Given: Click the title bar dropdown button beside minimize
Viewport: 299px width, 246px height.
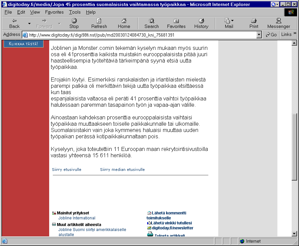Looking at the screenshot, I should click(x=275, y=4).
